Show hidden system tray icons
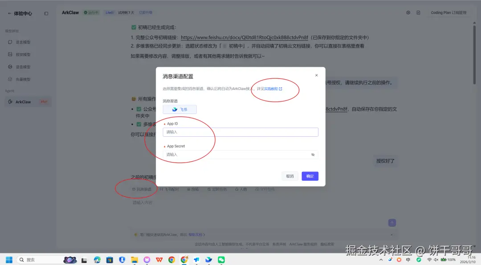The height and width of the screenshot is (265, 481). (381, 260)
